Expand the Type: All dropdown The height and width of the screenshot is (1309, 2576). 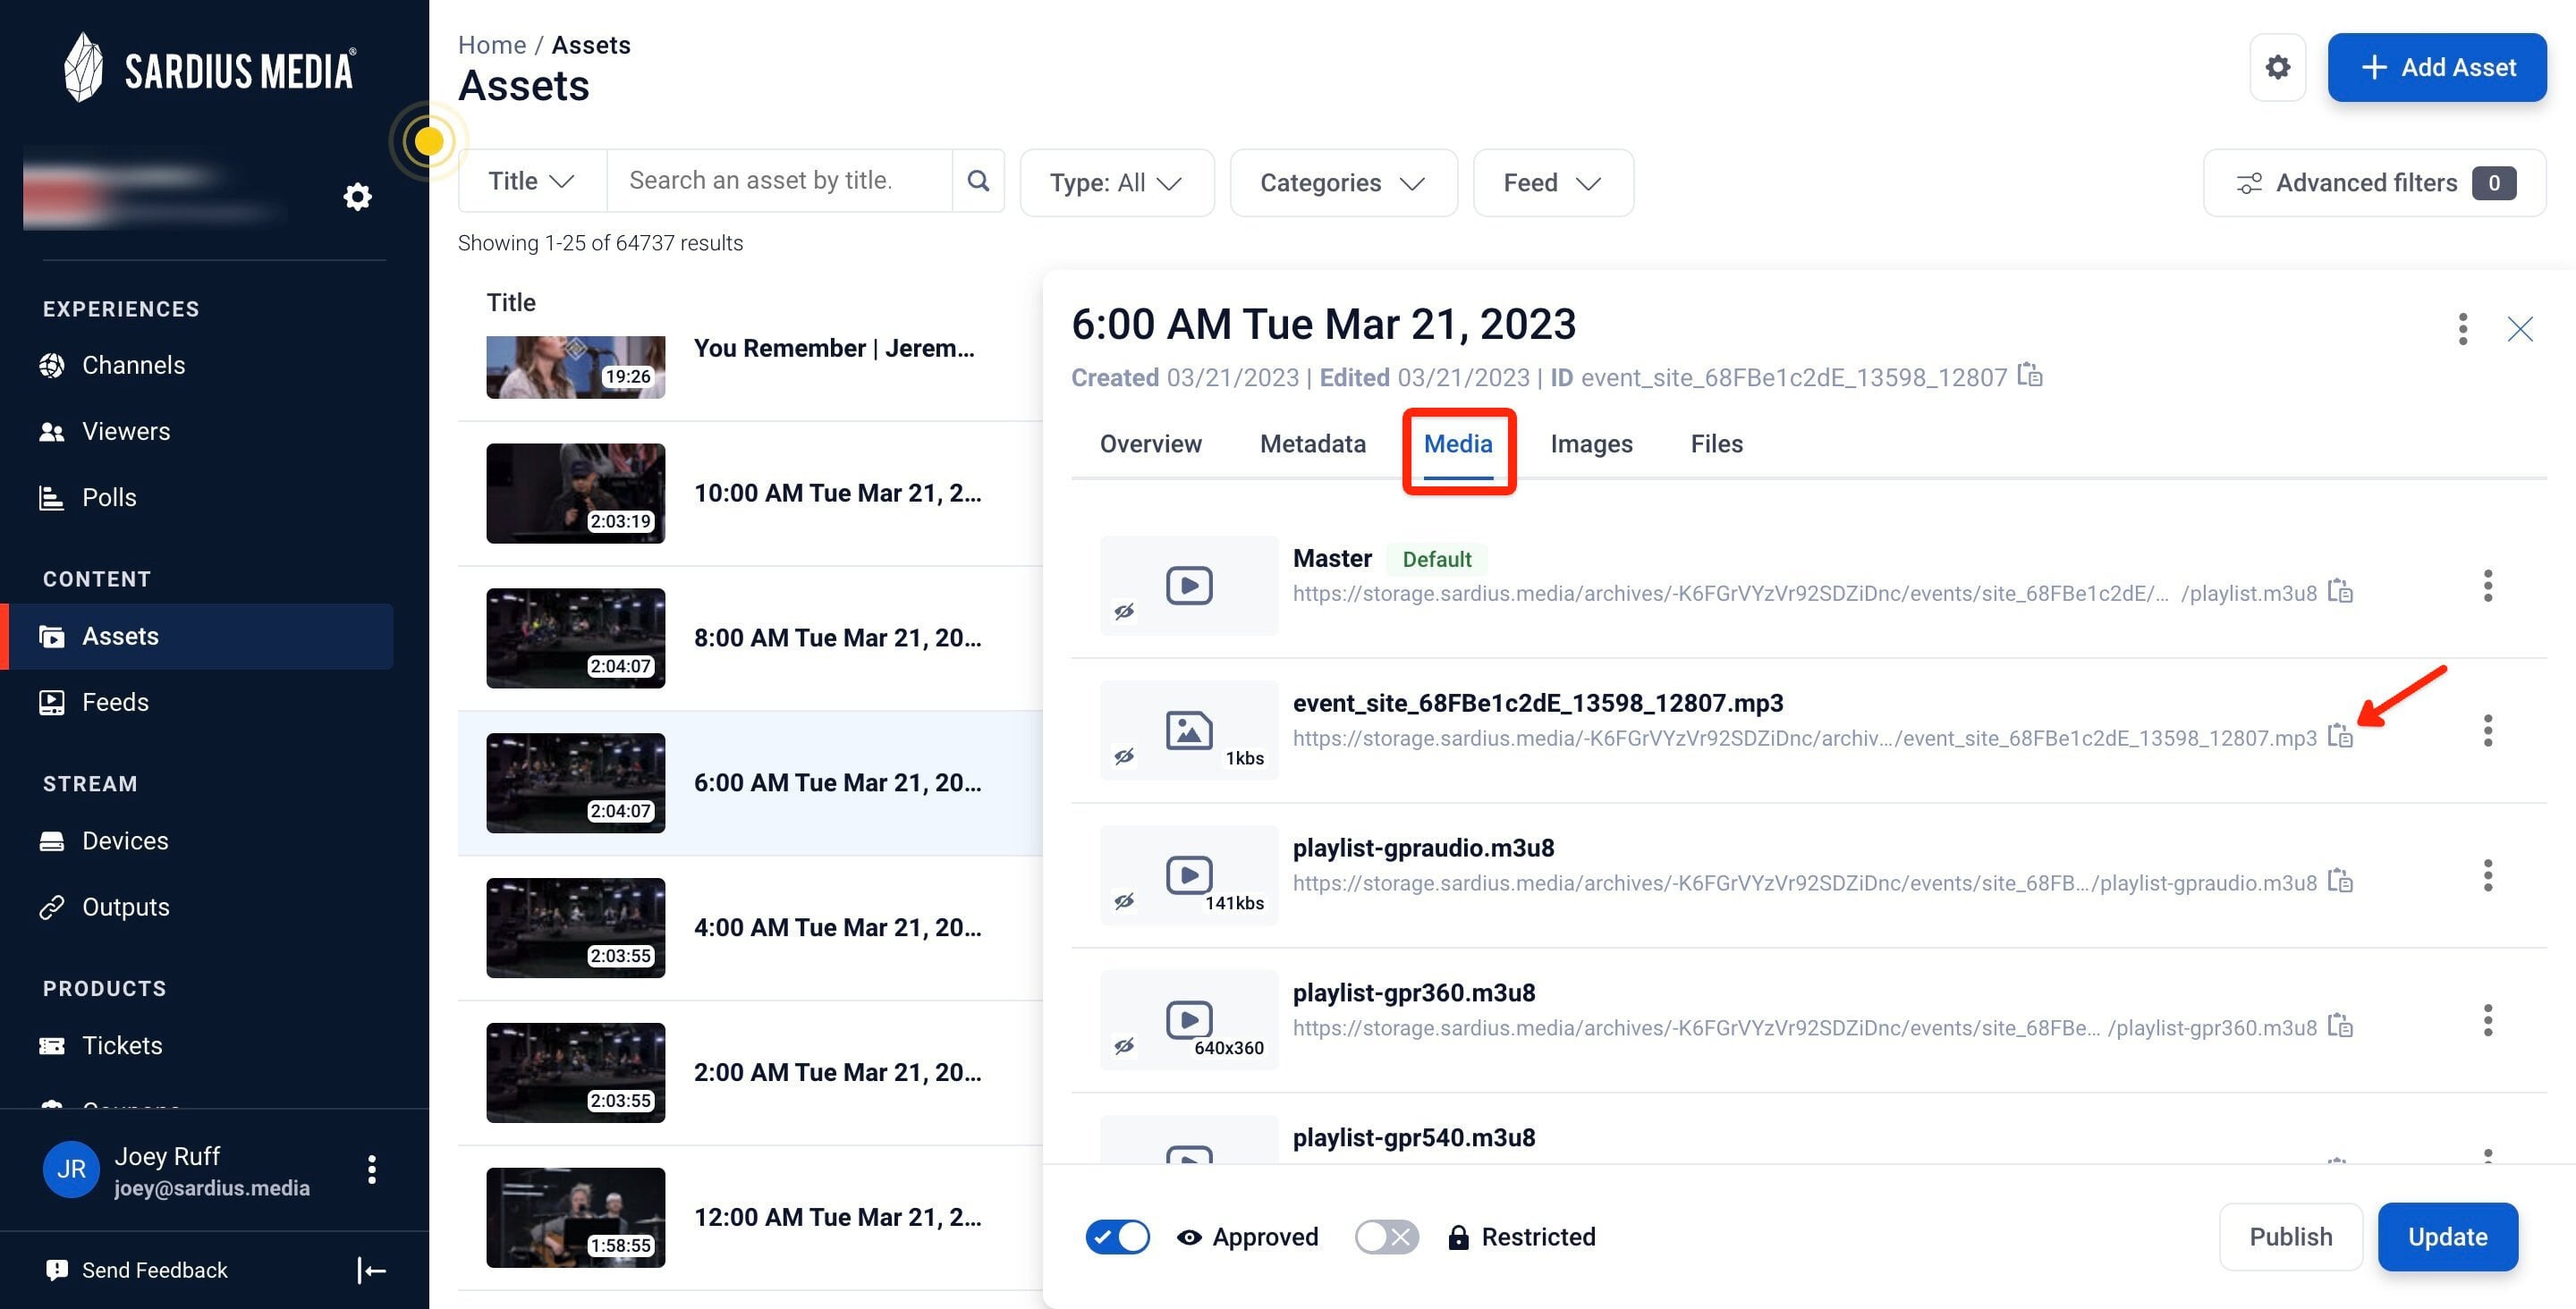1117,183
